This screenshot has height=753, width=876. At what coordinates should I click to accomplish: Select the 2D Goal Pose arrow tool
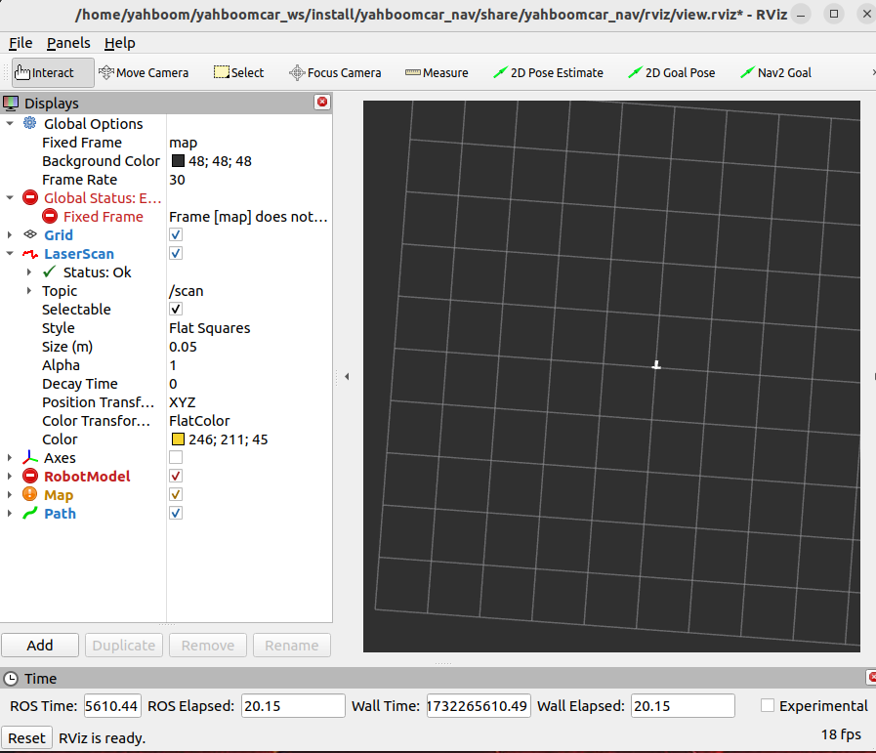pyautogui.click(x=671, y=72)
